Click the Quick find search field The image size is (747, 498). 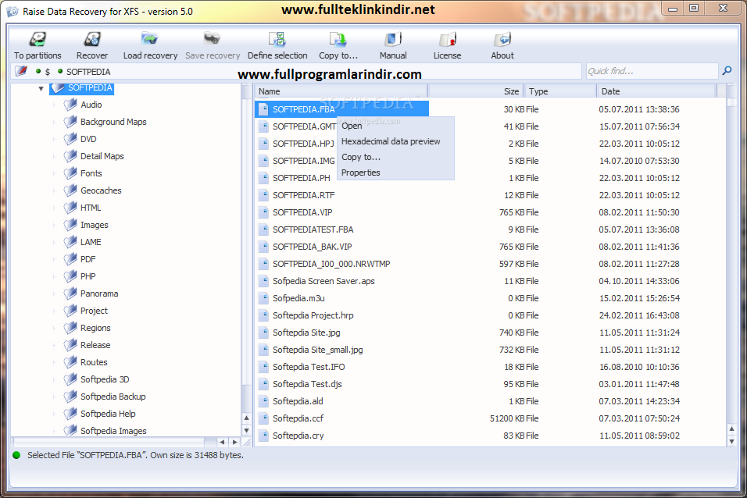click(651, 71)
